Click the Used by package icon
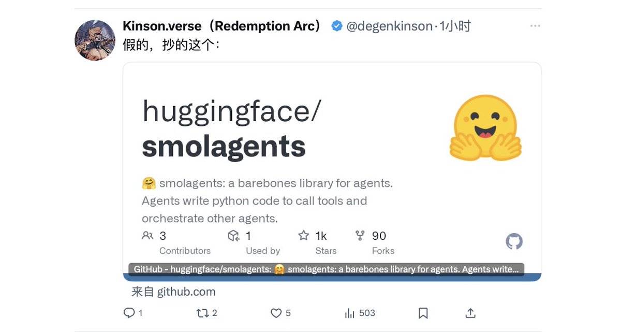The height and width of the screenshot is (332, 621). 234,236
